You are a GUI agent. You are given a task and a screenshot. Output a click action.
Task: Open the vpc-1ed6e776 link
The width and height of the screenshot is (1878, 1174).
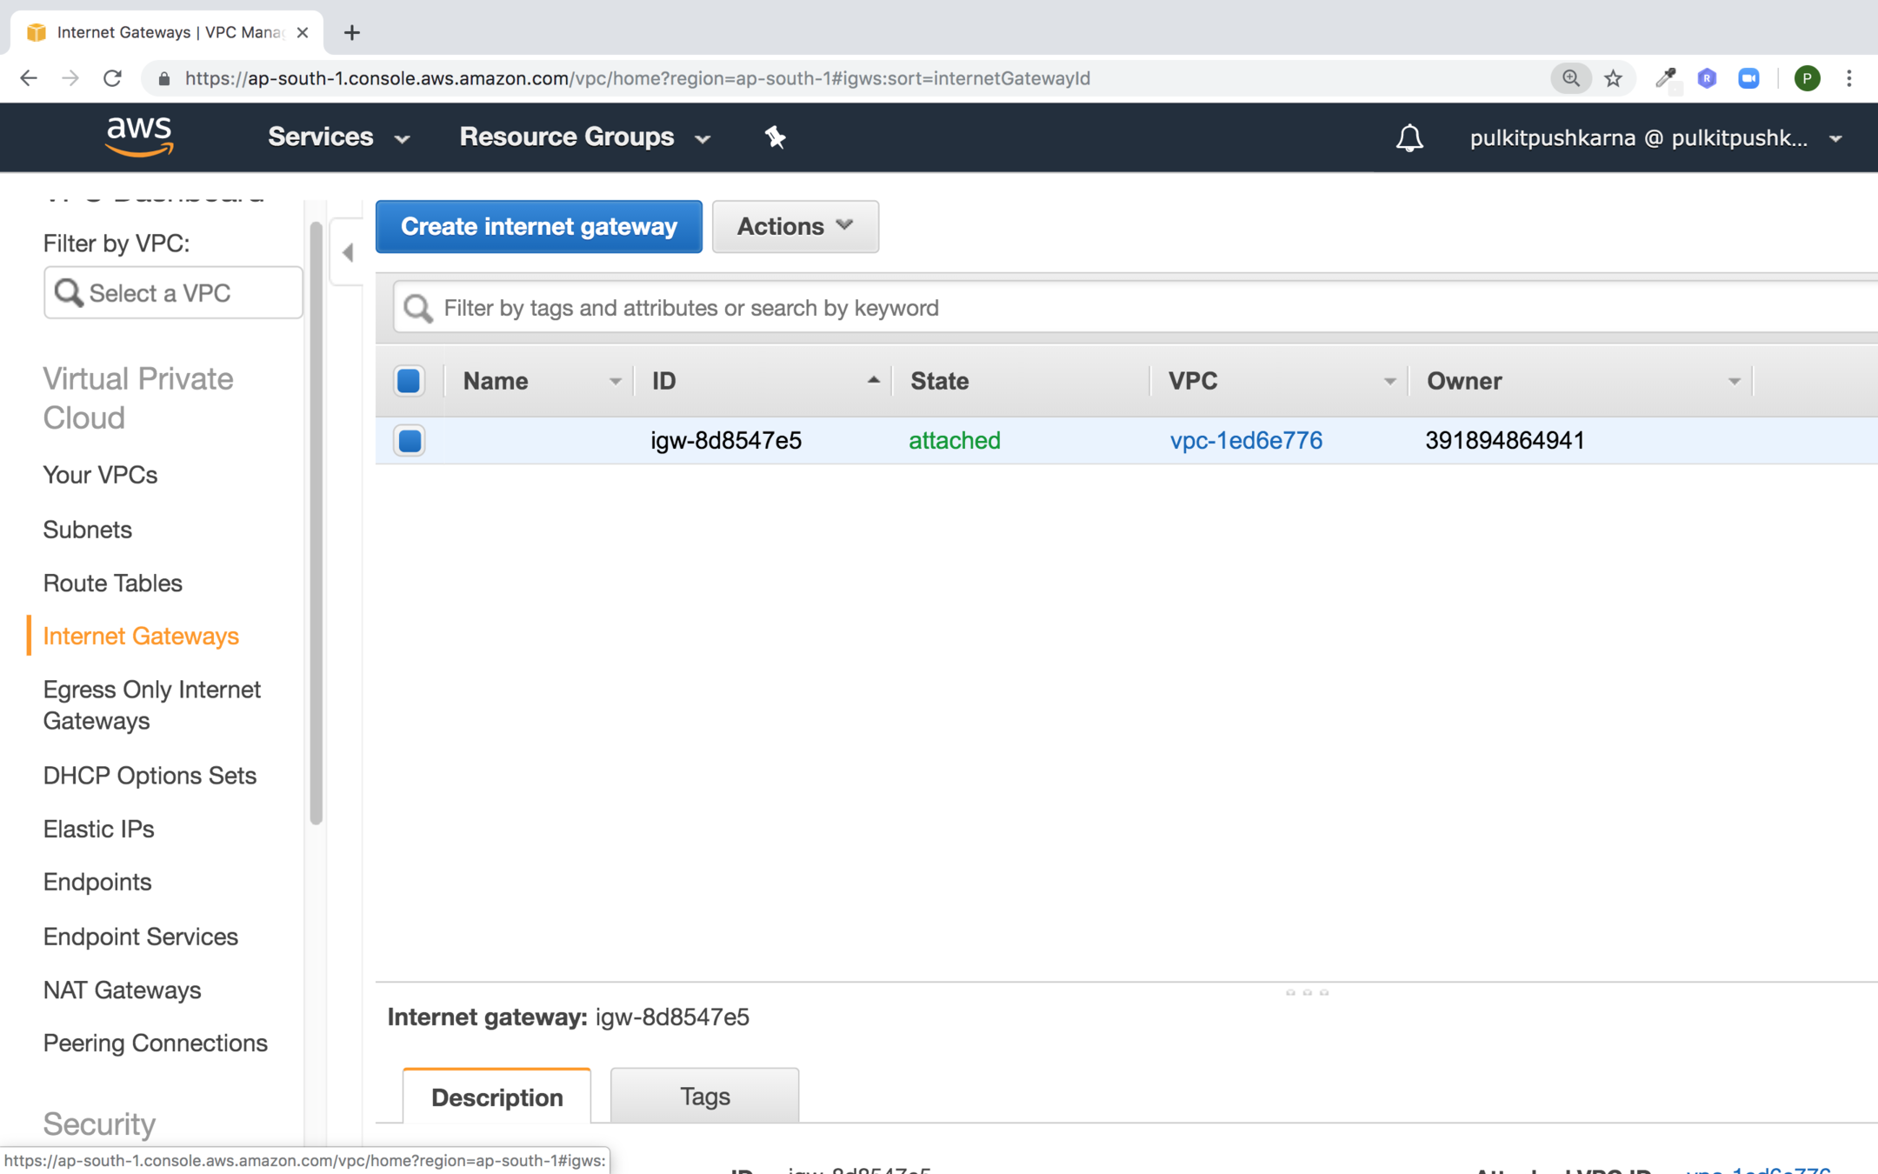[1245, 441]
